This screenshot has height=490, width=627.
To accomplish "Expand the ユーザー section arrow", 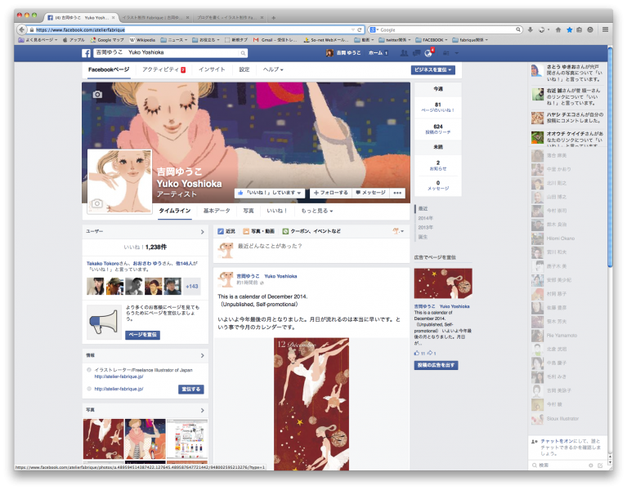I will (x=203, y=232).
